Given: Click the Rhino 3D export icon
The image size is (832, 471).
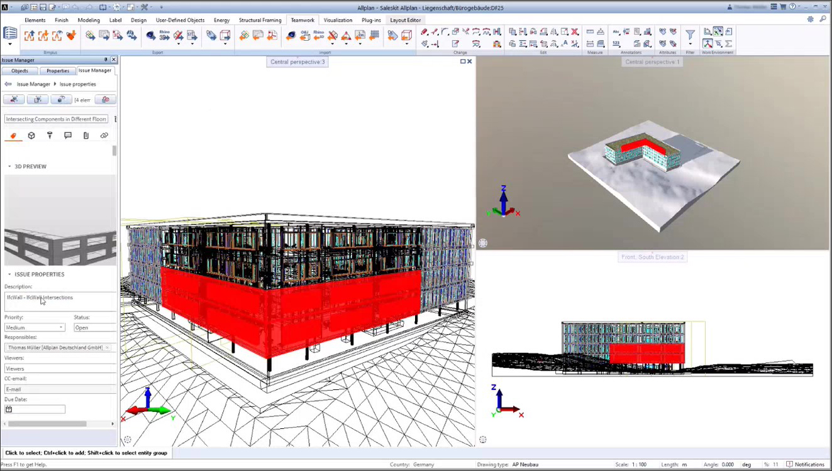Looking at the screenshot, I should click(x=164, y=36).
